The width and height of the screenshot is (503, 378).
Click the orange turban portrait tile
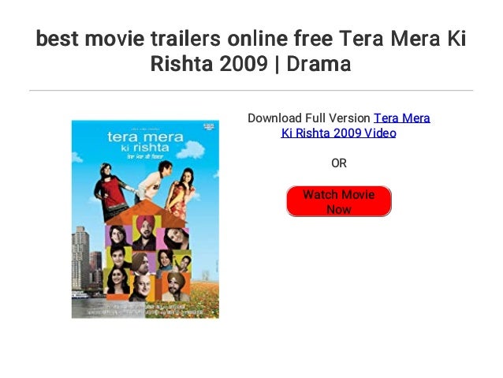[x=177, y=286]
